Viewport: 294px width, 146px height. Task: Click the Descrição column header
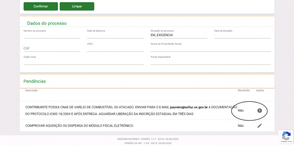pyautogui.click(x=31, y=90)
